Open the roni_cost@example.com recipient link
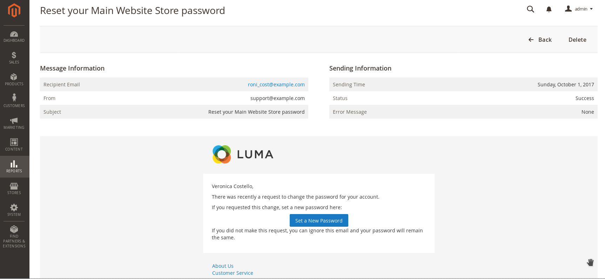This screenshot has width=605, height=279. point(276,85)
